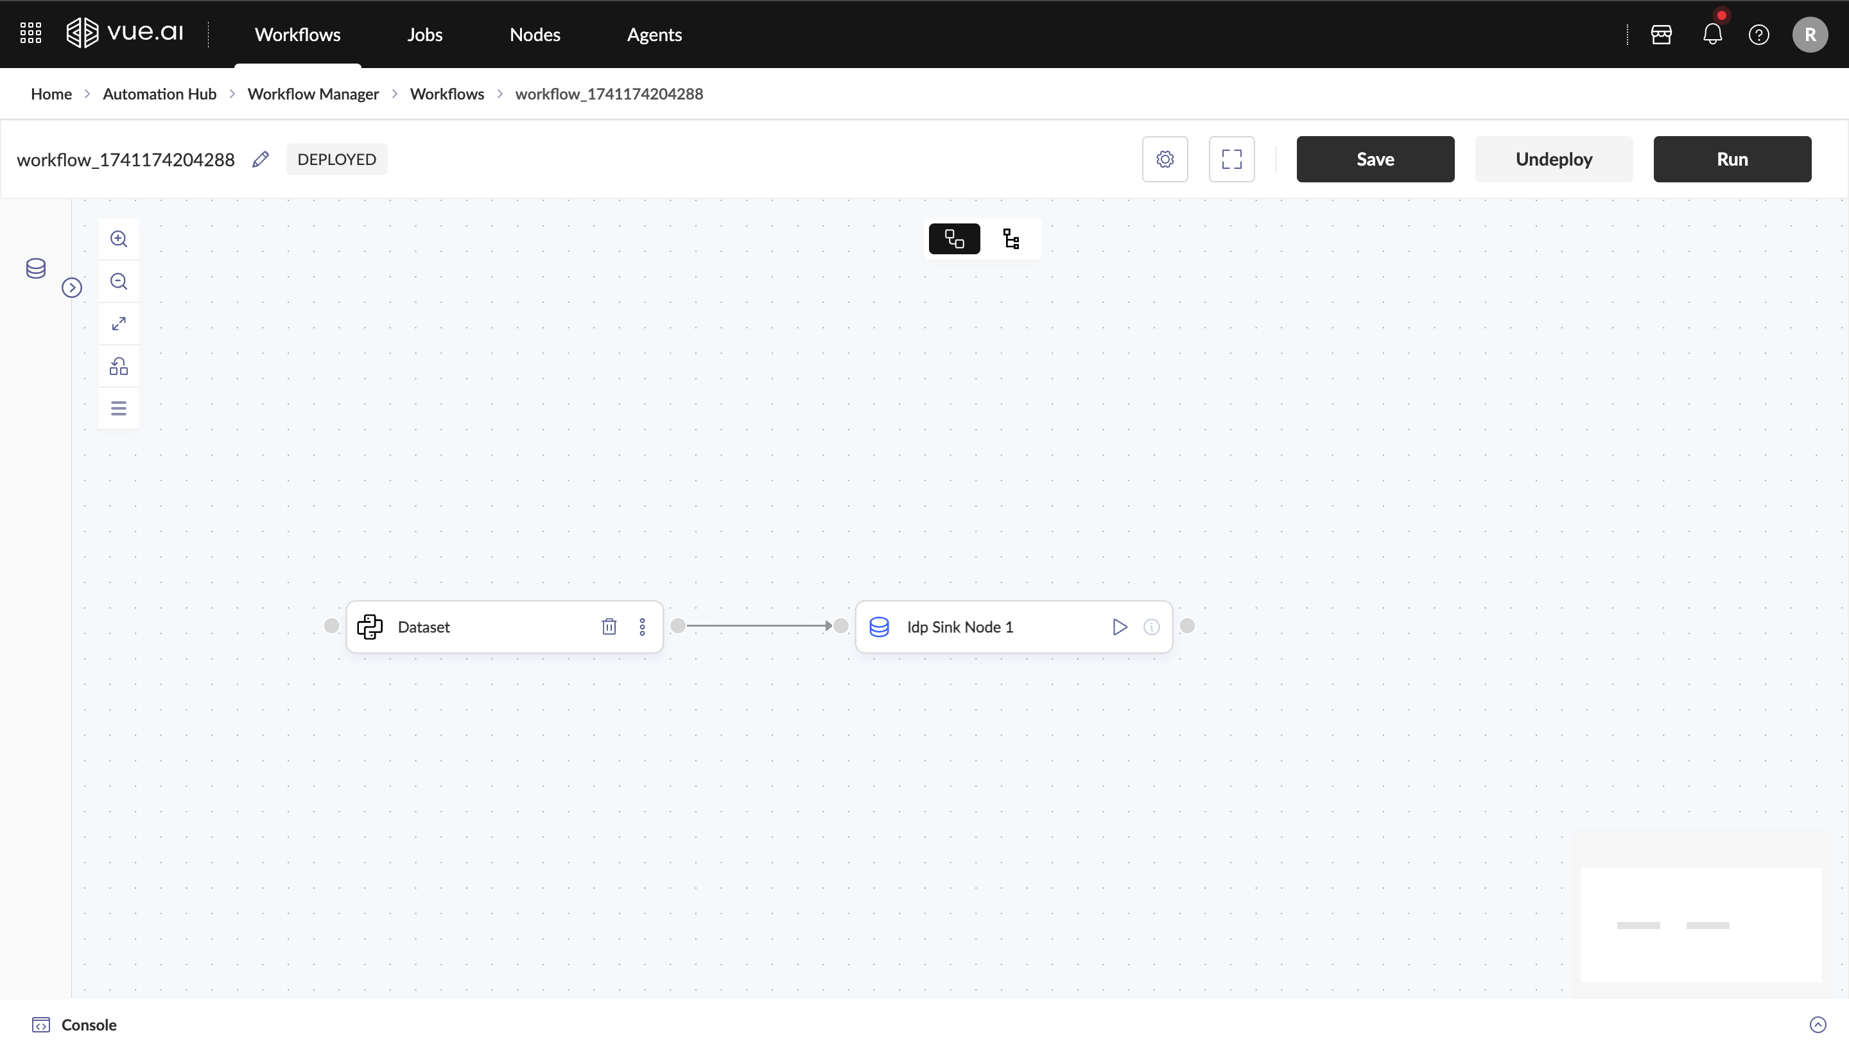Click the minimap preview thumbnail
1849x1044 pixels.
click(1701, 924)
